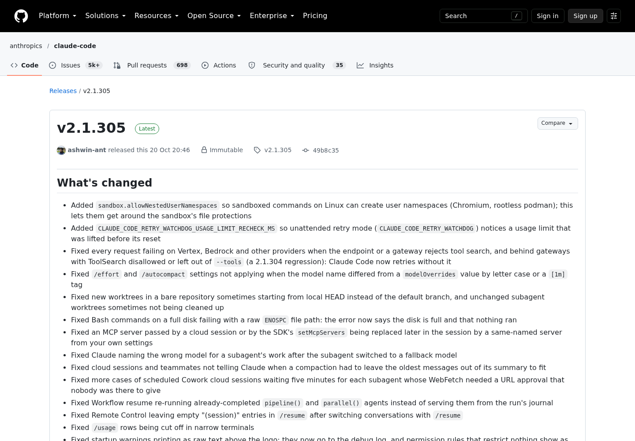Open the ashwin-ant profile link
The width and height of the screenshot is (635, 441).
[x=87, y=150]
